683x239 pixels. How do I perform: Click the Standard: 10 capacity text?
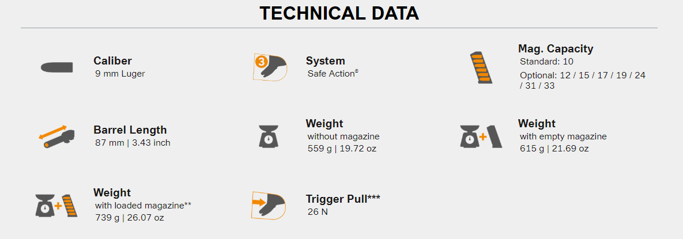(546, 62)
